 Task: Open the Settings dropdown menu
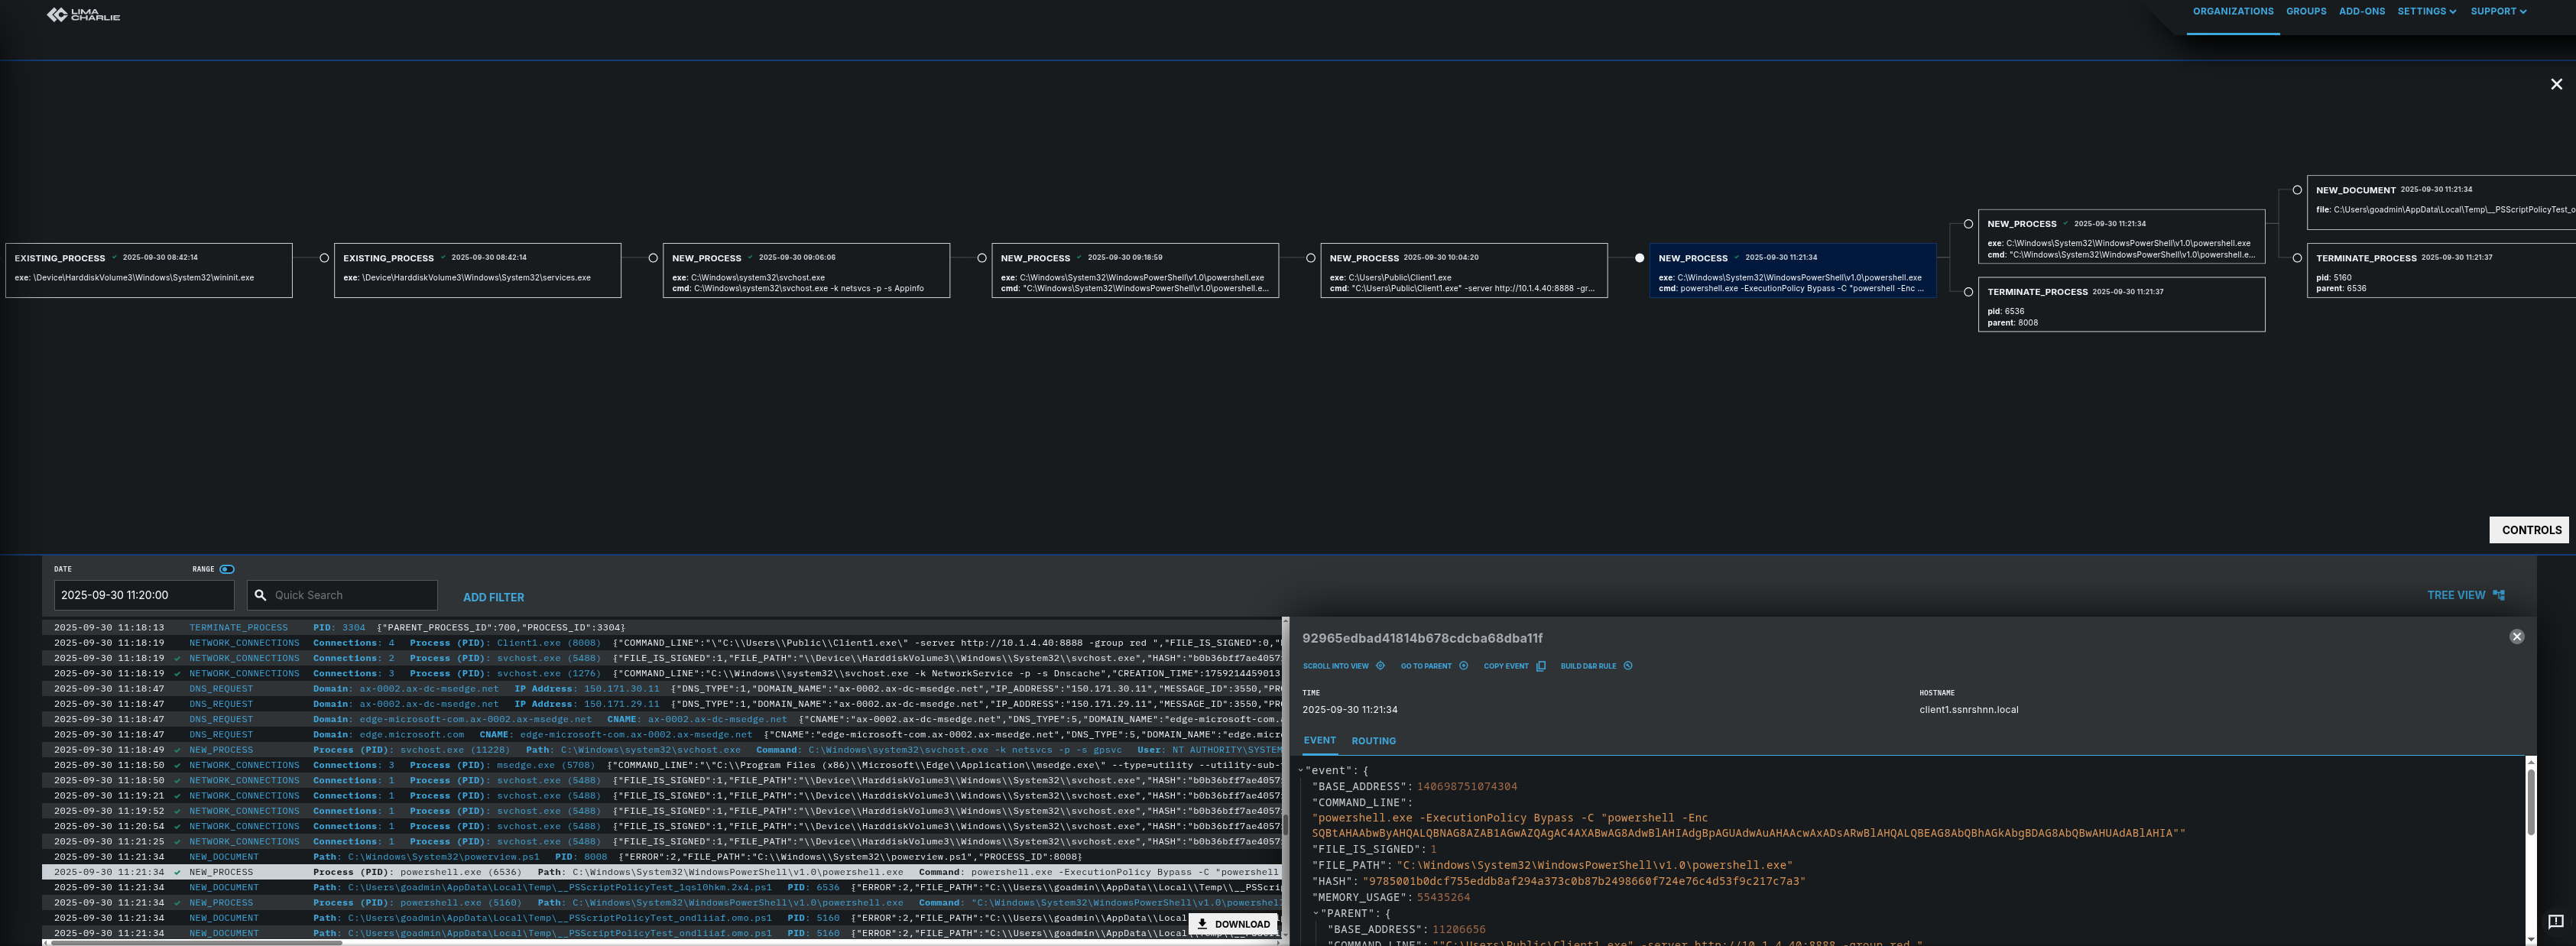point(2426,12)
